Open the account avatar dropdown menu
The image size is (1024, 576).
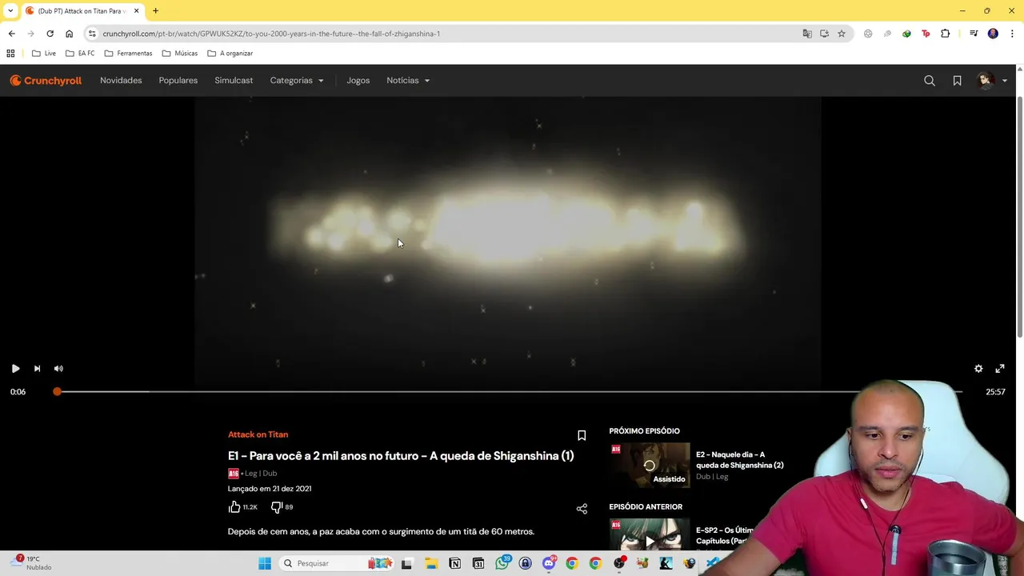(992, 81)
